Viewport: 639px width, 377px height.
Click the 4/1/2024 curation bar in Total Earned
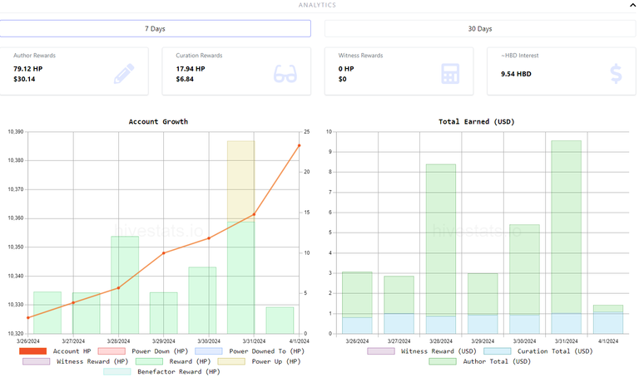608,323
